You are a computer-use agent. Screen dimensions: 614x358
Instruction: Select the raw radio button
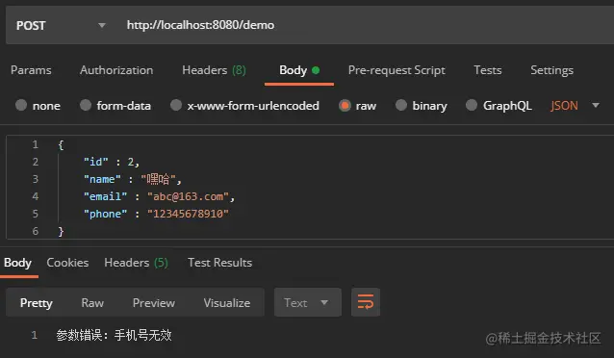(x=345, y=105)
